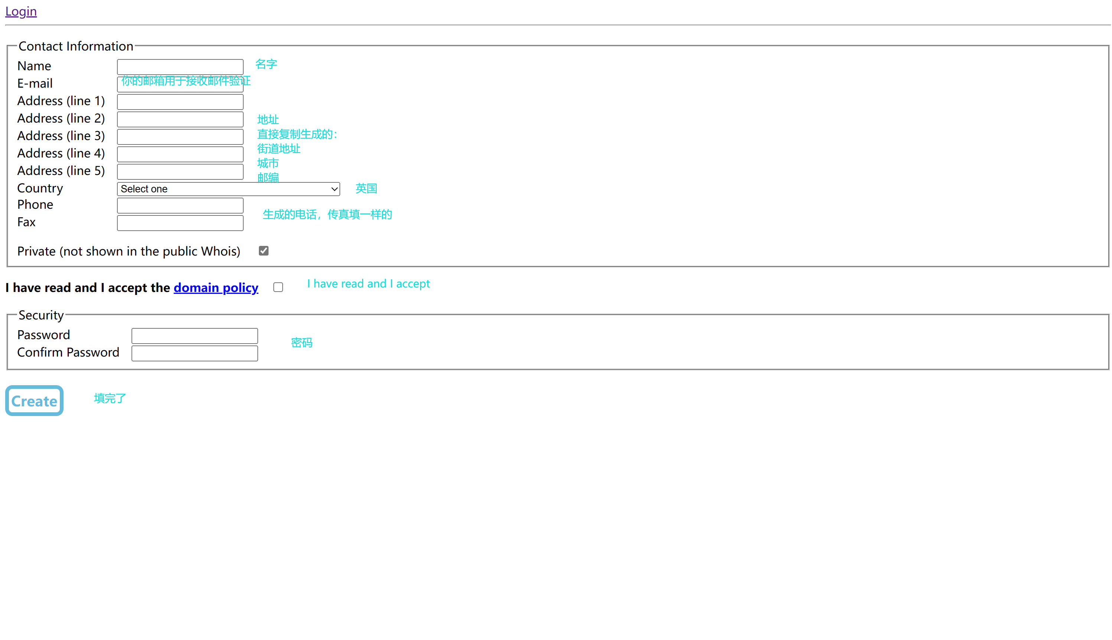Click inside the Phone field
The height and width of the screenshot is (640, 1112).
point(180,205)
